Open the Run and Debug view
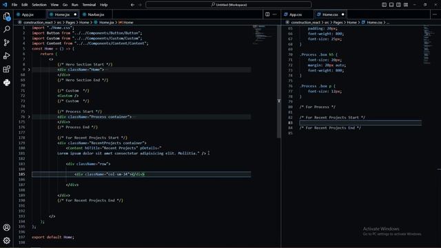 tap(6, 56)
